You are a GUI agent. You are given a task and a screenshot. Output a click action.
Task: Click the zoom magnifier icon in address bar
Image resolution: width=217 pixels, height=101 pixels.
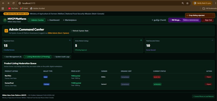pyautogui.click(x=183, y=3)
